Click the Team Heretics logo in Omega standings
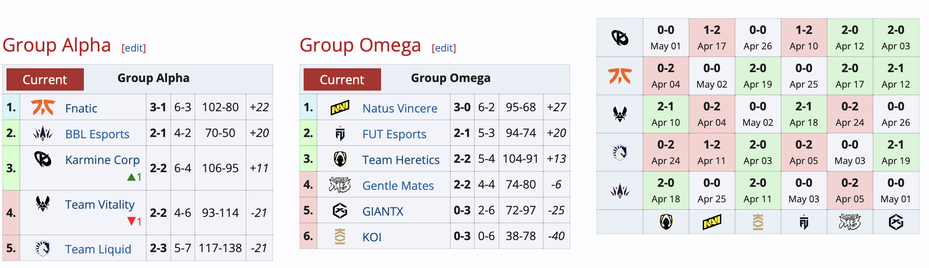Screen dimensions: 929x268 tap(340, 159)
